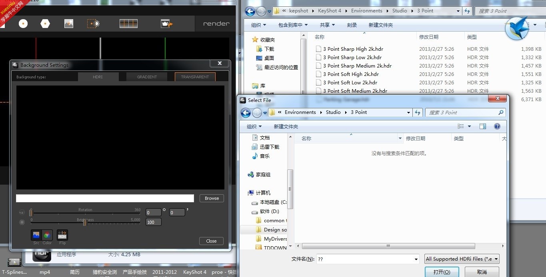546x277 pixels.
Task: Select 本地磁盘 (C:) in dialog sidebar
Action: point(269,202)
